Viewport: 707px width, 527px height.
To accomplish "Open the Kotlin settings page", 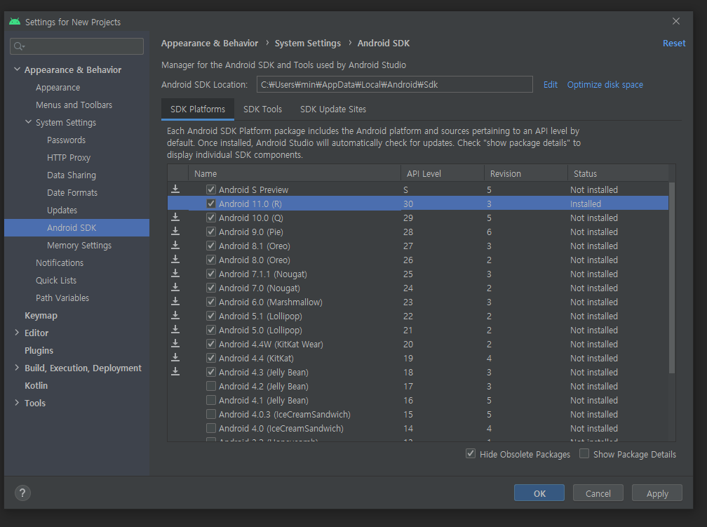I will tap(36, 385).
